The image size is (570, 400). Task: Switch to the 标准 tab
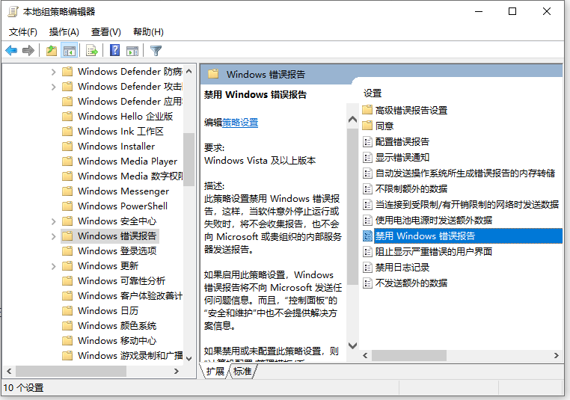click(242, 372)
